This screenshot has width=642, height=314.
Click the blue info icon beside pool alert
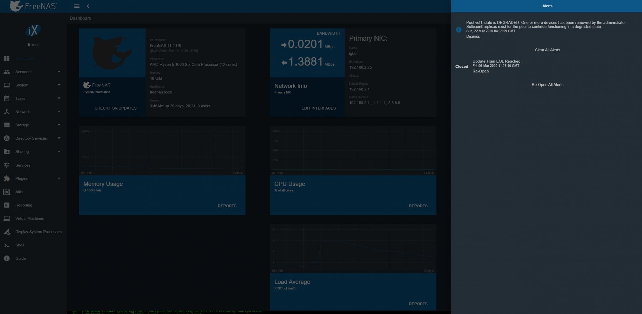[x=459, y=30]
